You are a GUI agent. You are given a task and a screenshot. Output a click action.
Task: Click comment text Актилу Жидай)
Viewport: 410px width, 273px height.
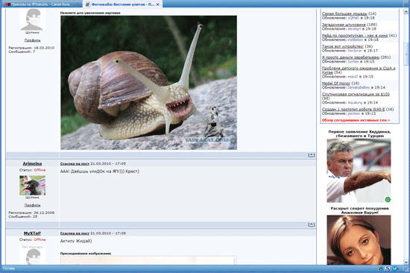(x=76, y=241)
